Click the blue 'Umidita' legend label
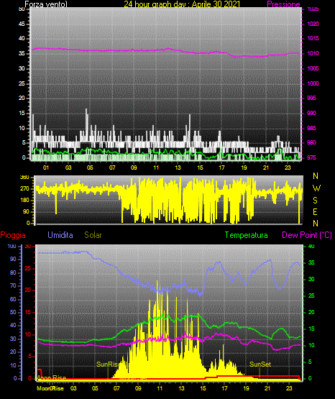335x399 pixels. point(60,235)
